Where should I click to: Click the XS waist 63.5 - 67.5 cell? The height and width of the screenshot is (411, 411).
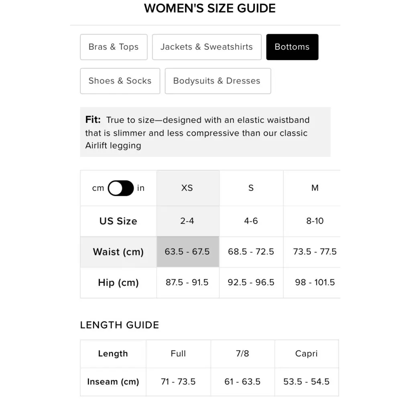[x=188, y=252]
